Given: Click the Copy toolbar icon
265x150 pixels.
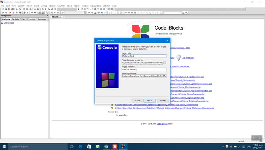Looking at the screenshot, I should (27, 9).
